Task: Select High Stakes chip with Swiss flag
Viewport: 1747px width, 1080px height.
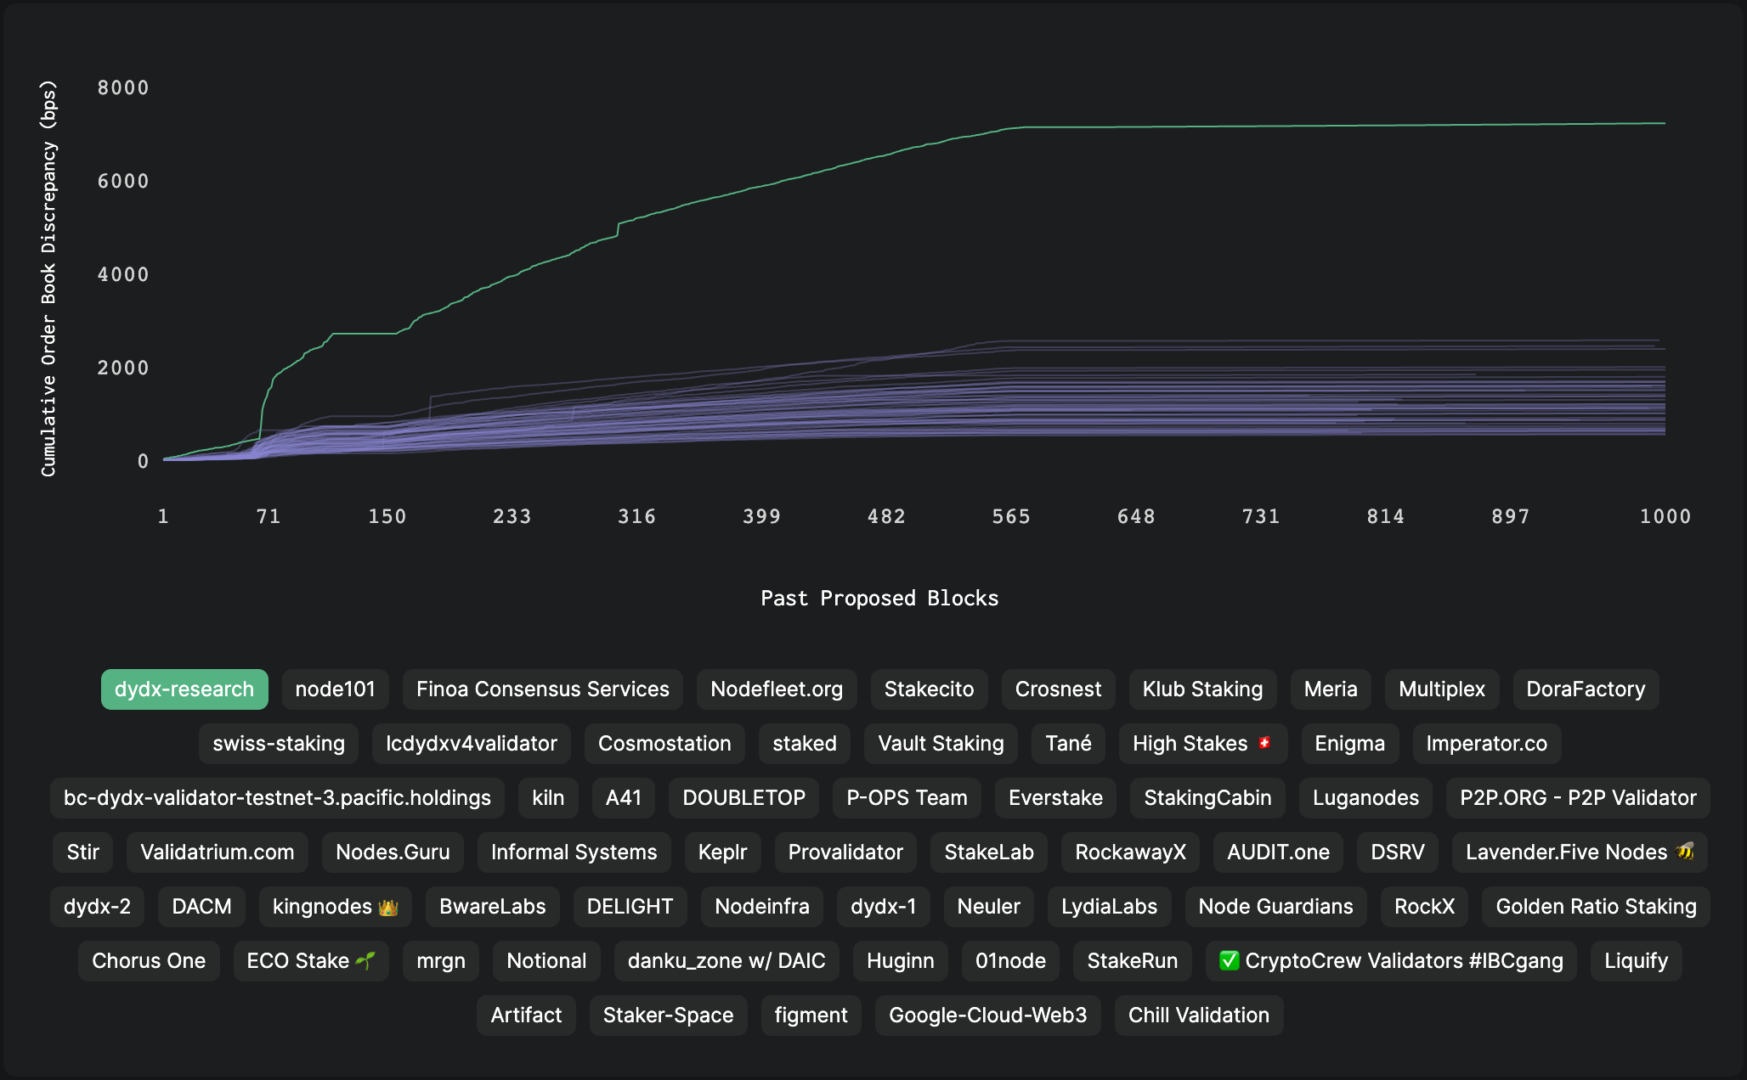Action: [1203, 743]
